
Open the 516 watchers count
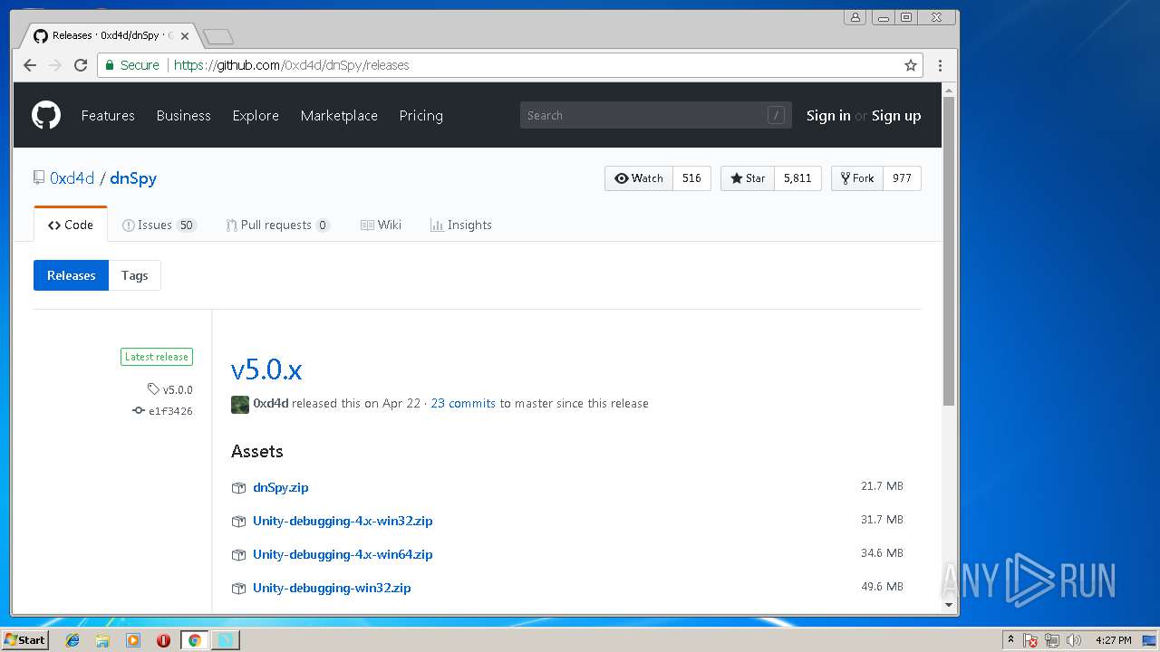(691, 178)
